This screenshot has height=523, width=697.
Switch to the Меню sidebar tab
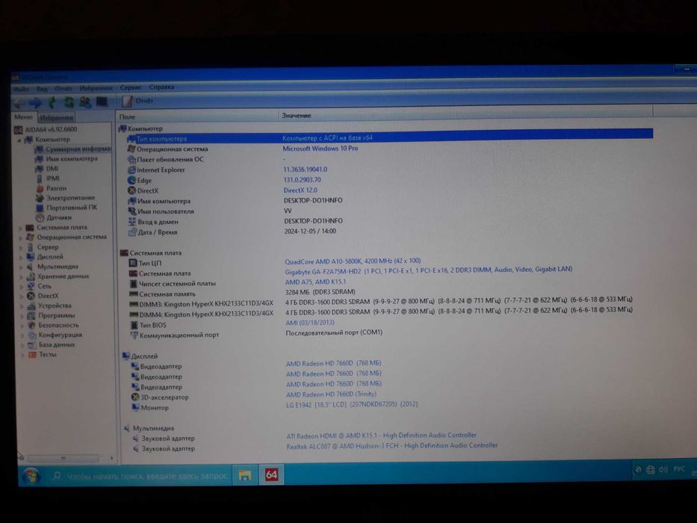(24, 117)
